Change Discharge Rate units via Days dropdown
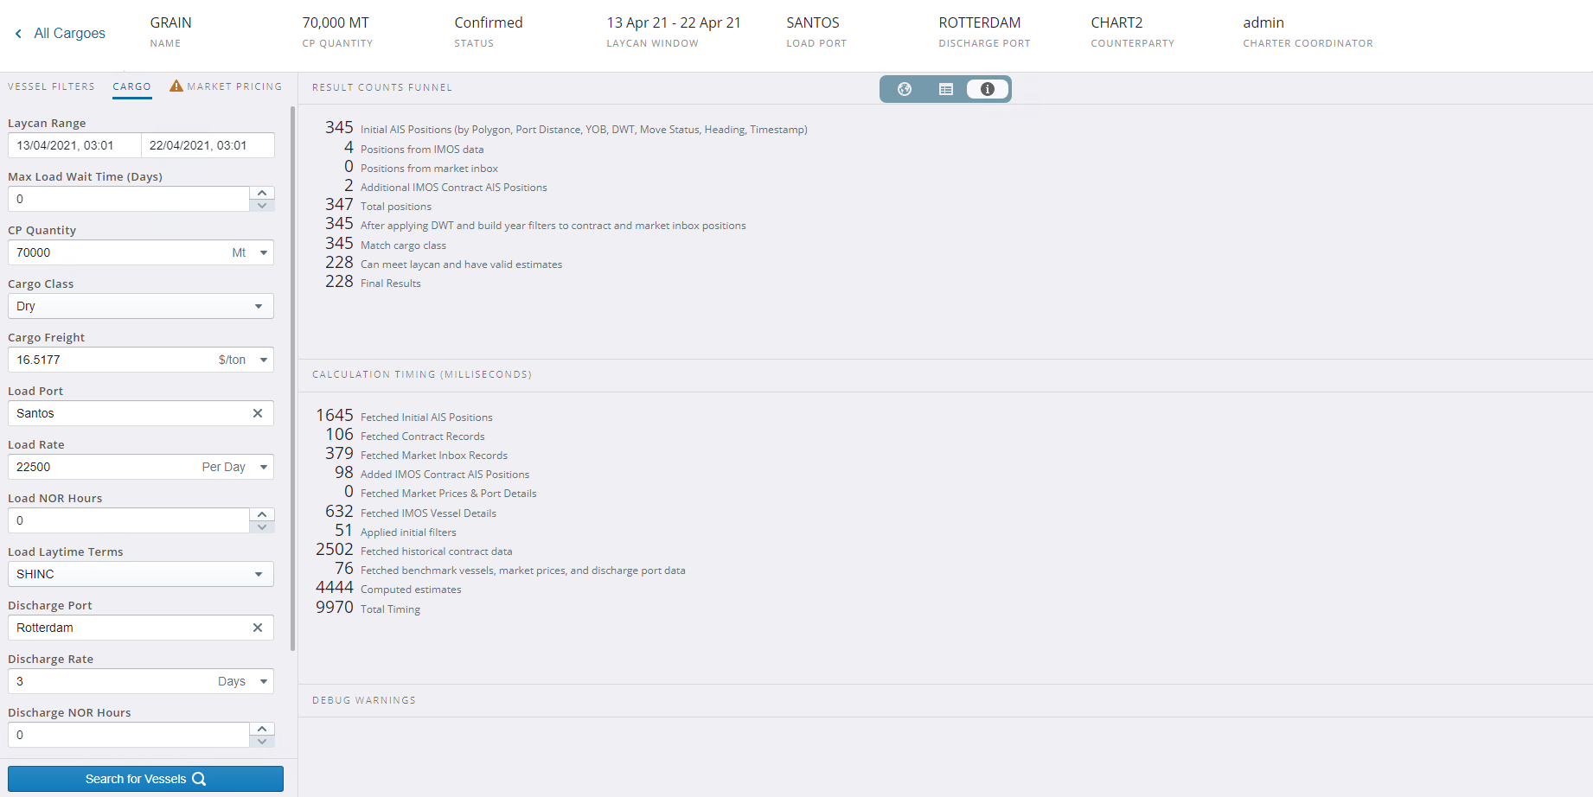The image size is (1593, 797). 262,681
